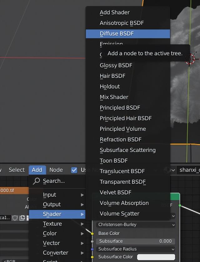Click the 3D cursor in the viewport
This screenshot has height=262, width=200.
[x=190, y=59]
